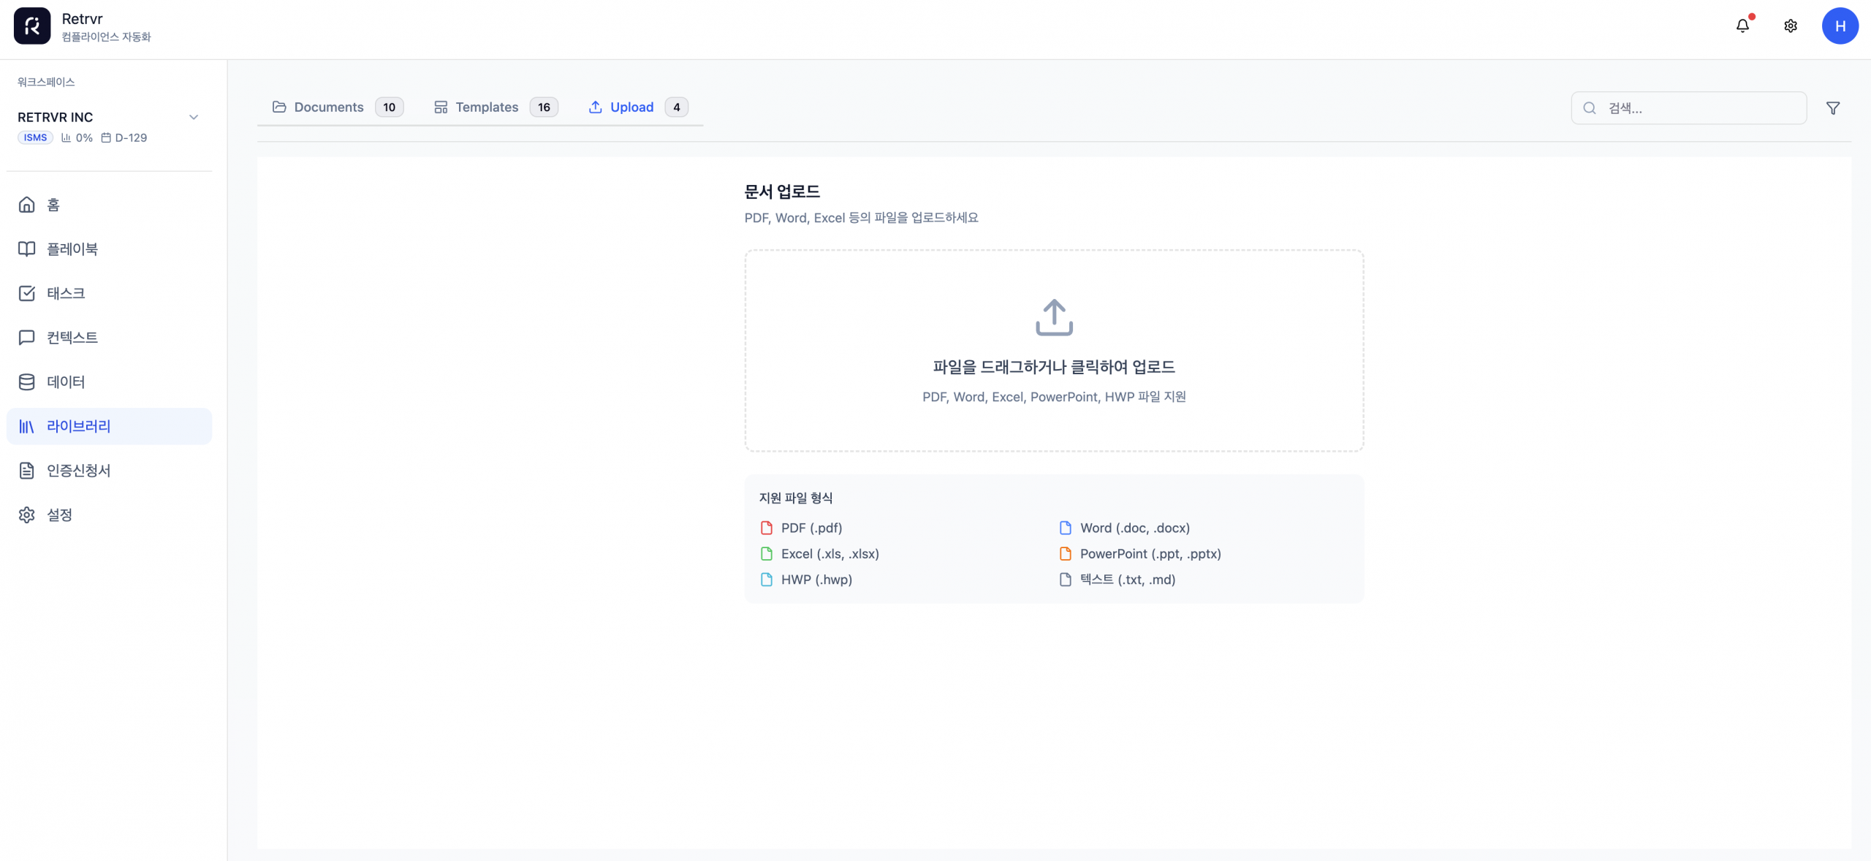This screenshot has width=1871, height=861.
Task: Click the filter funnel icon
Action: coord(1832,108)
